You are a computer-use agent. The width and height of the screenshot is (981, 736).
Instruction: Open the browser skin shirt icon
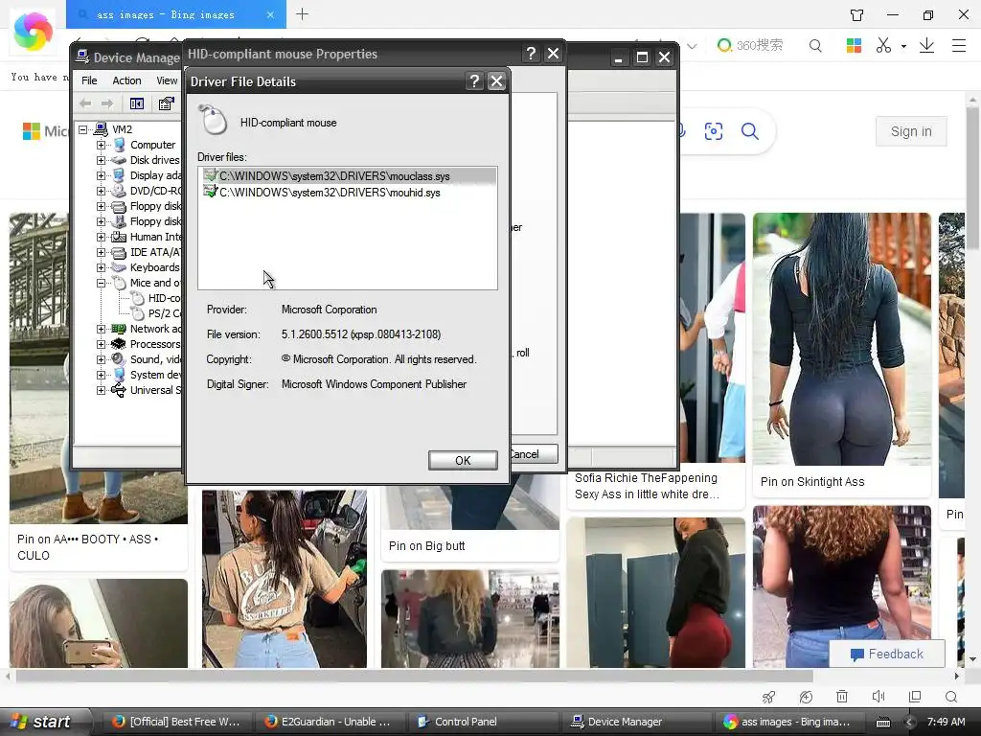(857, 14)
